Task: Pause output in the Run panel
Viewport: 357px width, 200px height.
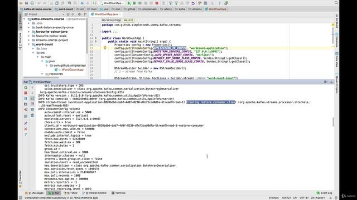Action: tap(26, 98)
